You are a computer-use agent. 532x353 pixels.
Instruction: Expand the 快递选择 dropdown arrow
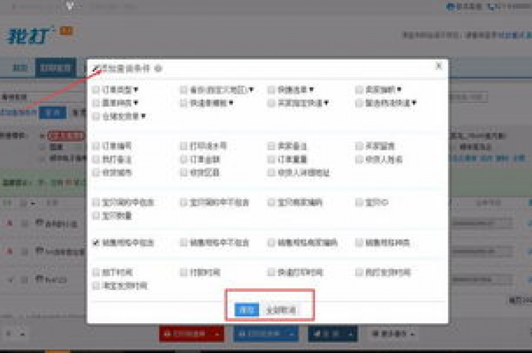pyautogui.click(x=311, y=89)
